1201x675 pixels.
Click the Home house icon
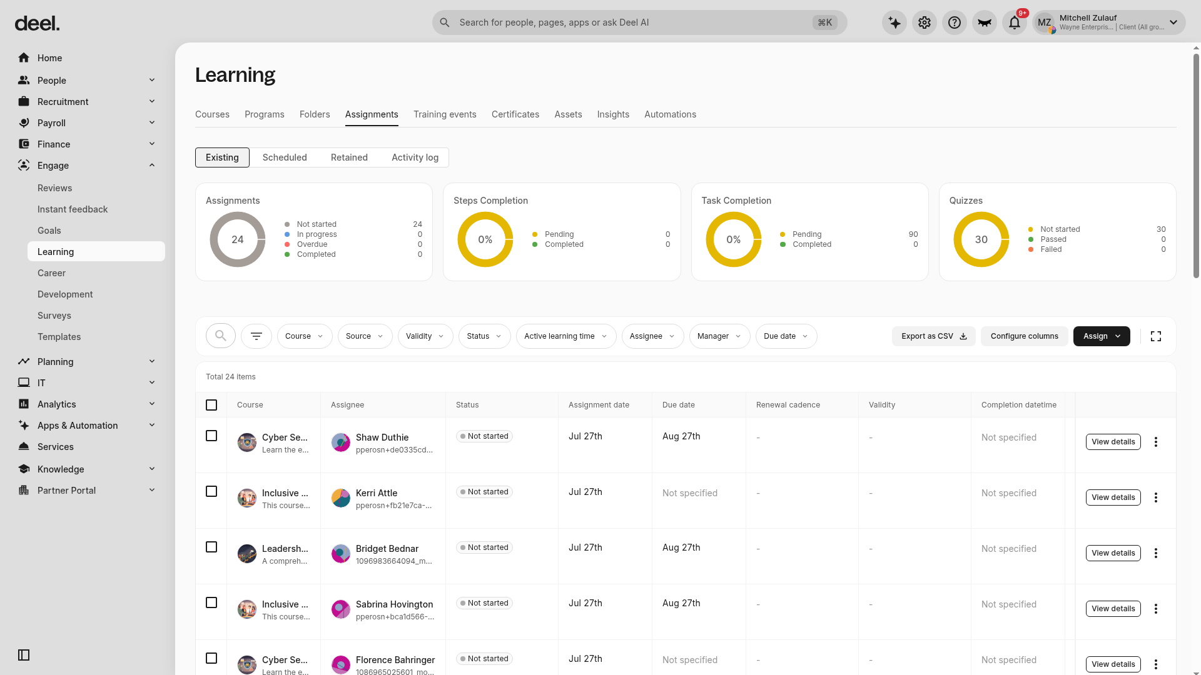point(24,58)
